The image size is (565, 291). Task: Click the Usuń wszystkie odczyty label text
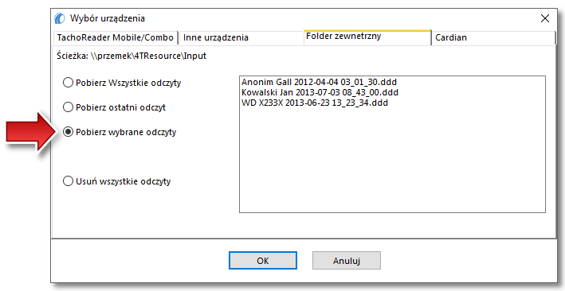pyautogui.click(x=124, y=181)
